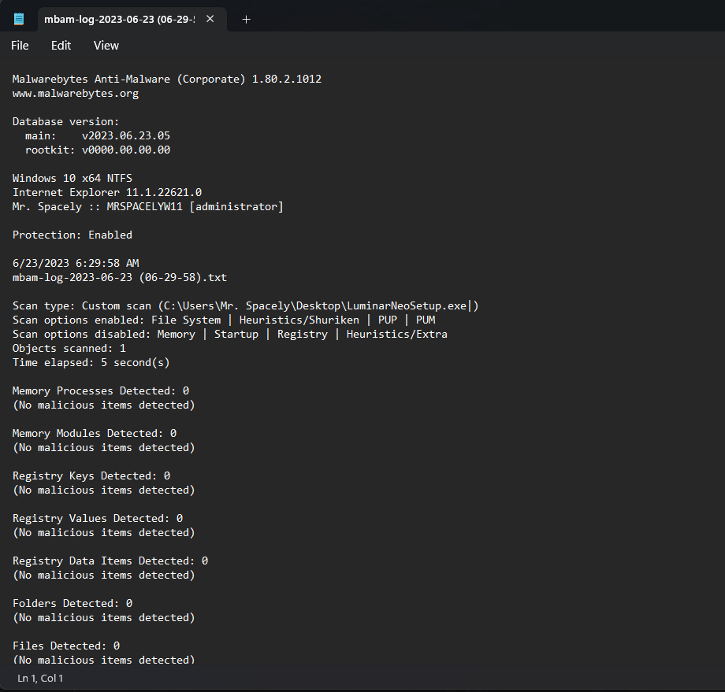Click the www.malwarebytes.org line
Image resolution: width=725 pixels, height=692 pixels.
[x=76, y=94]
